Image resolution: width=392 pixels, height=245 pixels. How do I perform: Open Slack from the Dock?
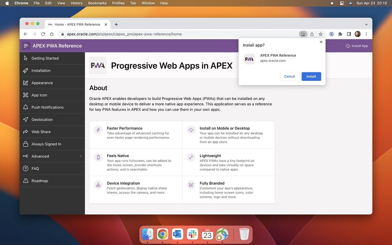pos(193,235)
